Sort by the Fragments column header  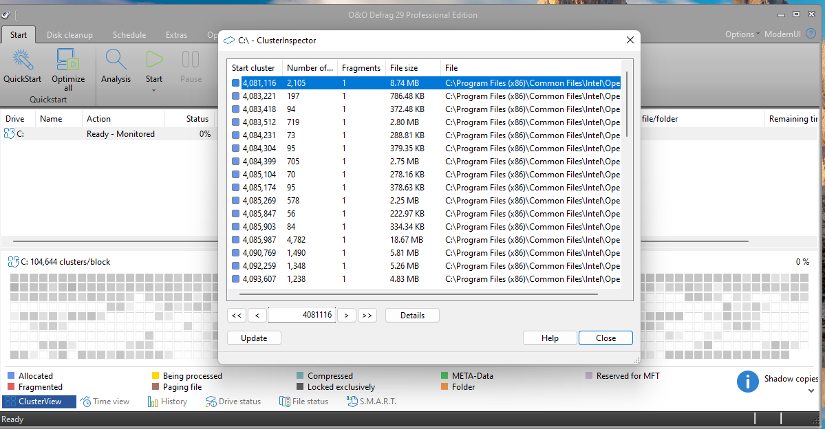(x=361, y=68)
